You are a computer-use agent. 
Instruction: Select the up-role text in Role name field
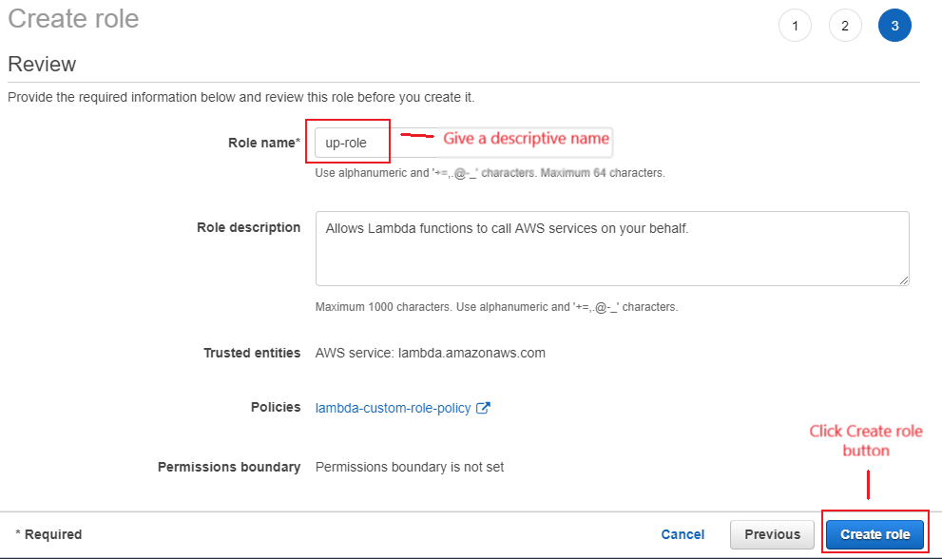[x=345, y=141]
